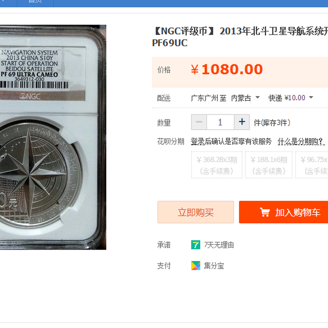Click the 集分宝 payment label
The height and width of the screenshot is (328, 328).
pos(214,266)
